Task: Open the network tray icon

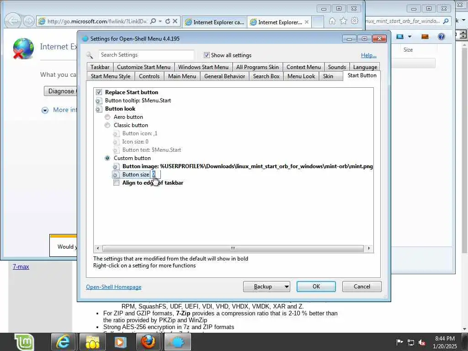Action: [411, 343]
